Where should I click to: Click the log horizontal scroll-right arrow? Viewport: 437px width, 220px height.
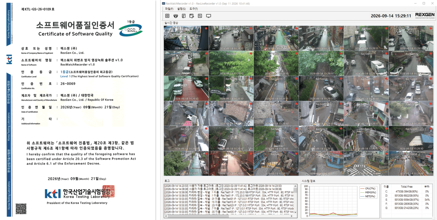tap(292, 216)
